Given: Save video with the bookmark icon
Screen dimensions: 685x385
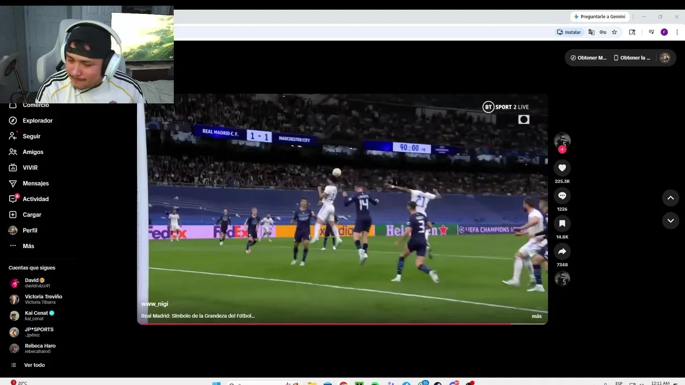Looking at the screenshot, I should click(562, 224).
